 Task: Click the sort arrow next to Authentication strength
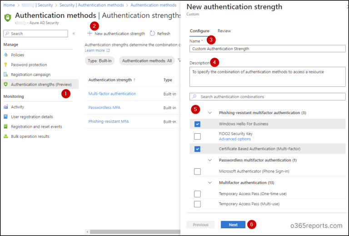coord(134,80)
